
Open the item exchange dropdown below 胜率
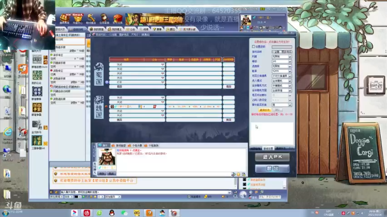tap(282, 76)
